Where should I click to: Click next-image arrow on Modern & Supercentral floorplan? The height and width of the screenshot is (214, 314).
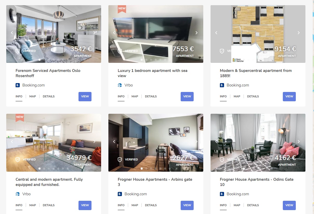click(299, 33)
